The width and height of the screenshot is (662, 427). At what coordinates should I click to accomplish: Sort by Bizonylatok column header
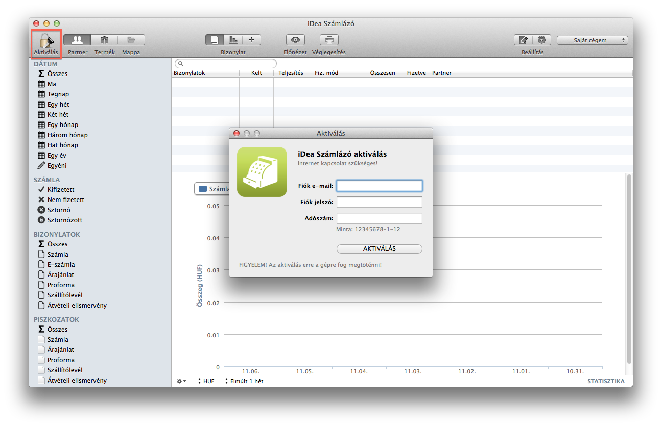[x=205, y=73]
